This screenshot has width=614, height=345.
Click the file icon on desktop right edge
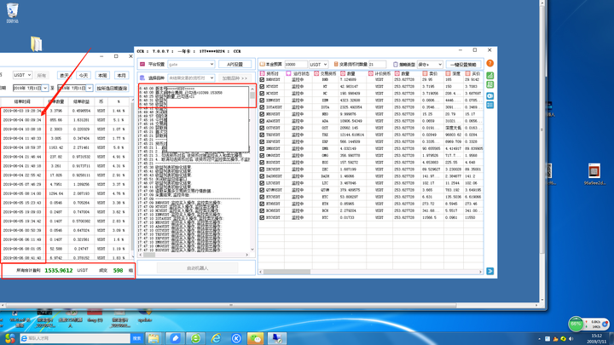pyautogui.click(x=594, y=171)
